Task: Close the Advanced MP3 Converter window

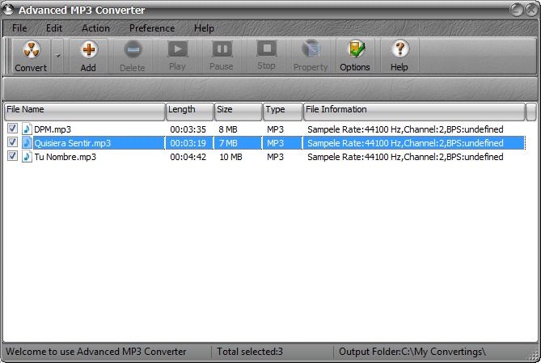Action: 531,10
